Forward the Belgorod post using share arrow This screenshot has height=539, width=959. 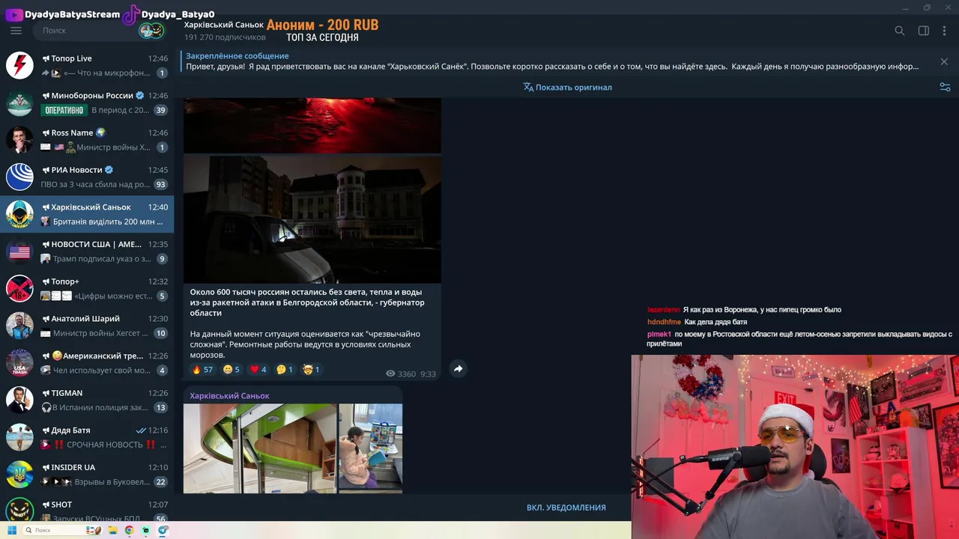point(458,368)
